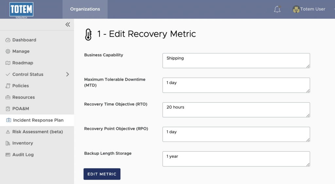Click the Policies scroll icon
The image size is (335, 184).
(8, 86)
